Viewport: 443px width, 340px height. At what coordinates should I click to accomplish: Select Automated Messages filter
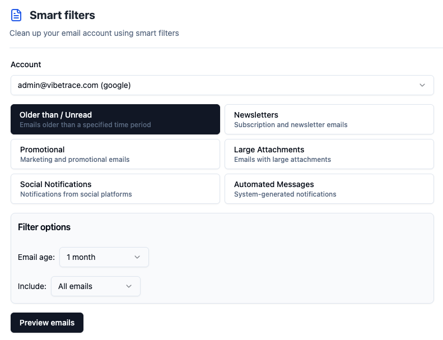pyautogui.click(x=329, y=189)
